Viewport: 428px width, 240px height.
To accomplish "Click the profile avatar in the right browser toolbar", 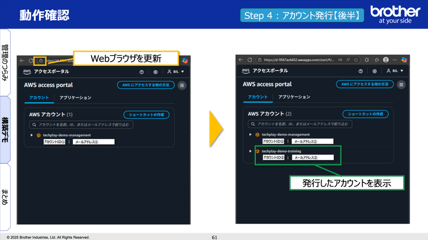I will pyautogui.click(x=386, y=60).
